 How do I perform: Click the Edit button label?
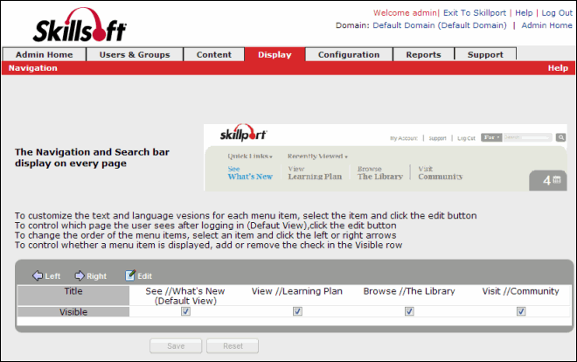(x=144, y=276)
